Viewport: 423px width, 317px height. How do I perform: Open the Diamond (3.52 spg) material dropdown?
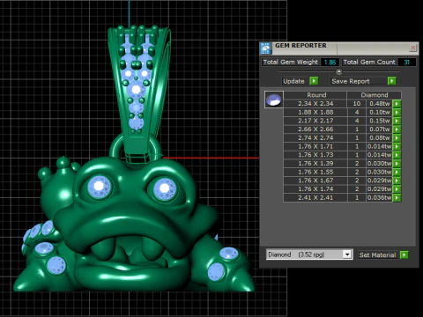pos(347,254)
